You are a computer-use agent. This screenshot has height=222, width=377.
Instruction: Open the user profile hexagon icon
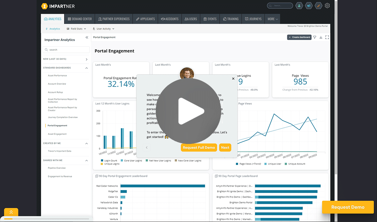(x=299, y=6)
